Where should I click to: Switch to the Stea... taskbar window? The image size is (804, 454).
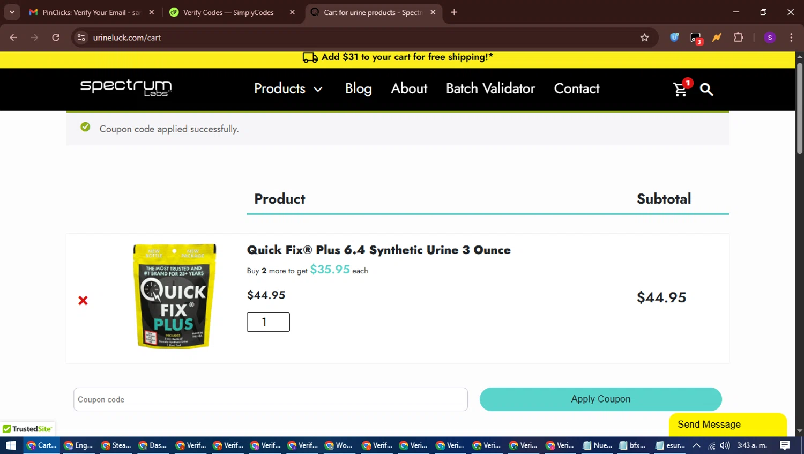116,445
